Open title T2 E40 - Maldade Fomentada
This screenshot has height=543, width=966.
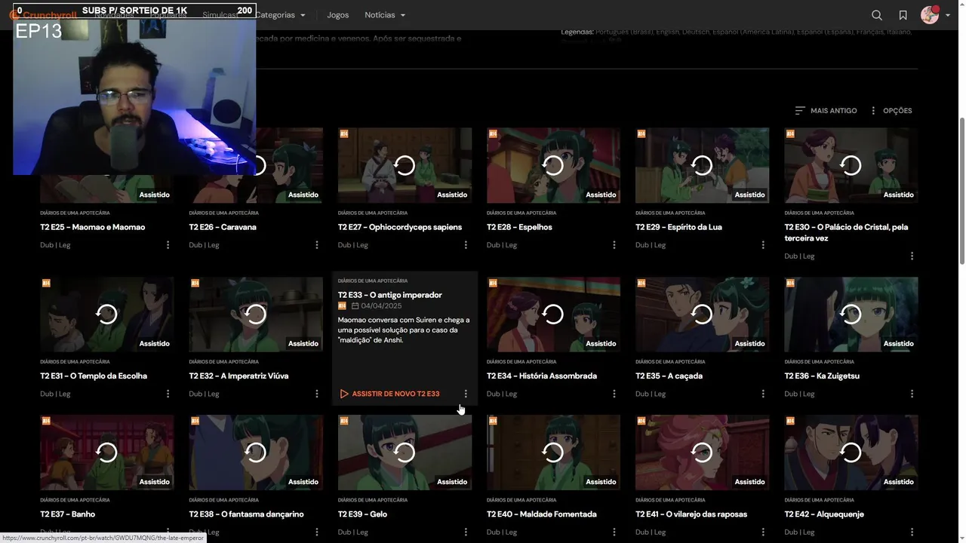point(542,514)
